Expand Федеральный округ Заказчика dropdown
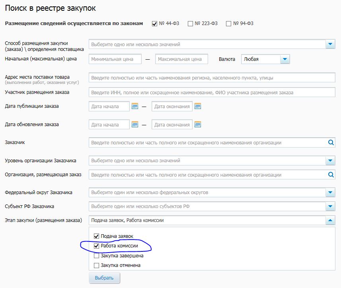The width and height of the screenshot is (341, 288). click(x=330, y=193)
